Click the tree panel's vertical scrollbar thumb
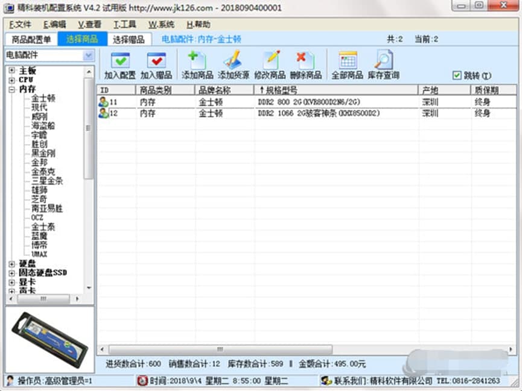The width and height of the screenshot is (522, 391). point(89,128)
